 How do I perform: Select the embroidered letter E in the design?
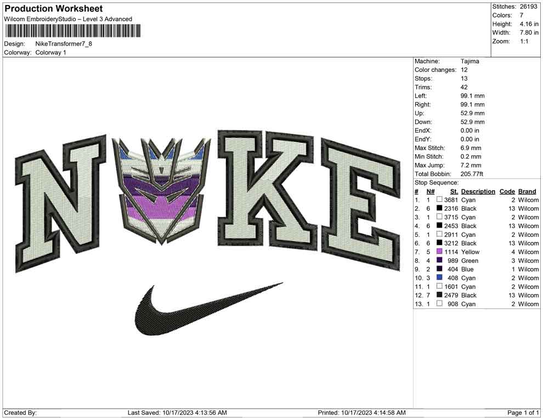(360, 204)
